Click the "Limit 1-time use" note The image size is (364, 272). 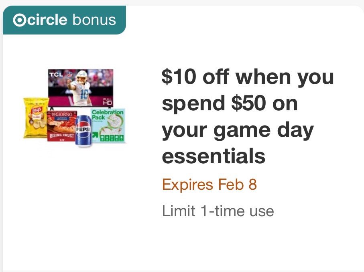[218, 211]
